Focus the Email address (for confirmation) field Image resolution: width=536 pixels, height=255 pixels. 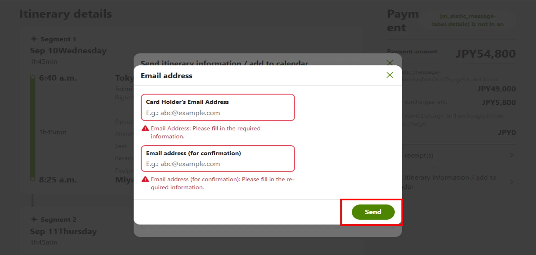(x=218, y=164)
